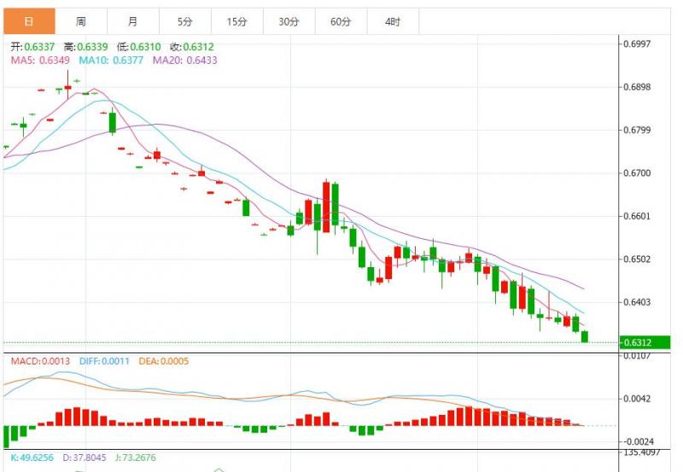
Task: Click the J:73.2676 KDJ value
Action: tap(136, 457)
